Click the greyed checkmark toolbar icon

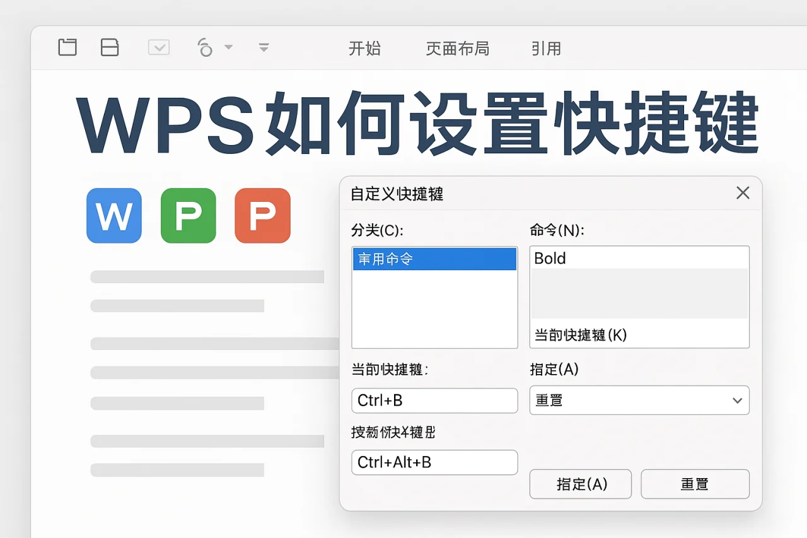159,47
